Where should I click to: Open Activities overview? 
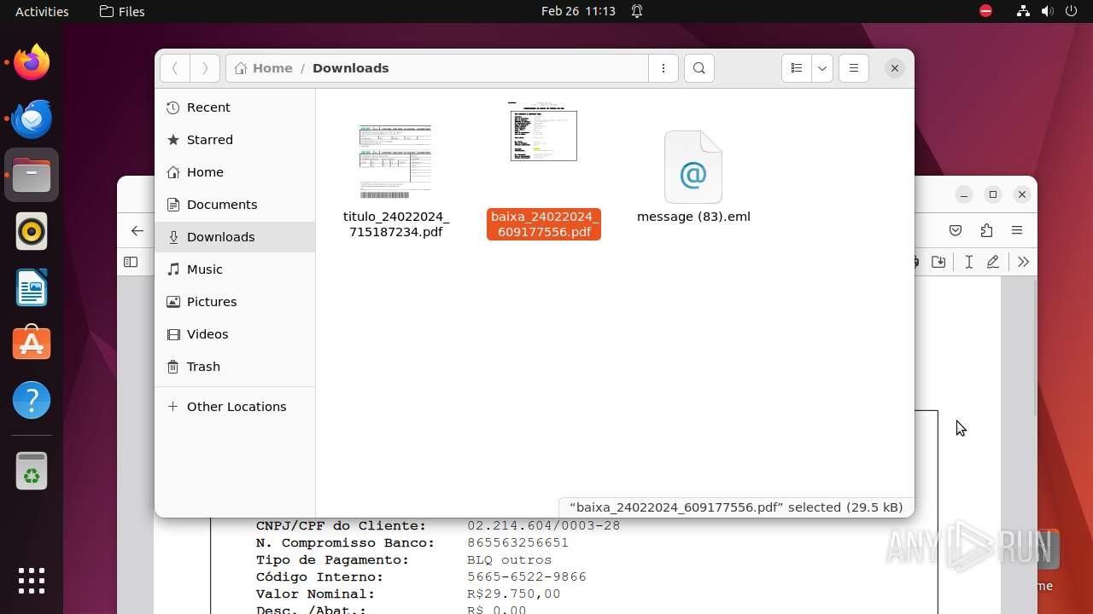(x=42, y=11)
